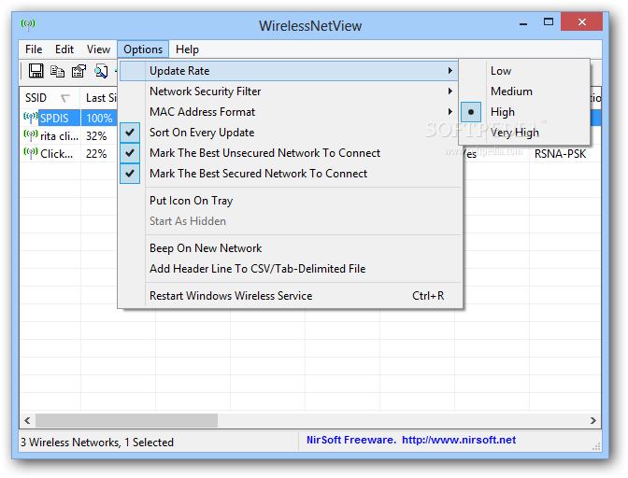The width and height of the screenshot is (628, 478).
Task: Select Medium update rate
Action: (x=524, y=91)
